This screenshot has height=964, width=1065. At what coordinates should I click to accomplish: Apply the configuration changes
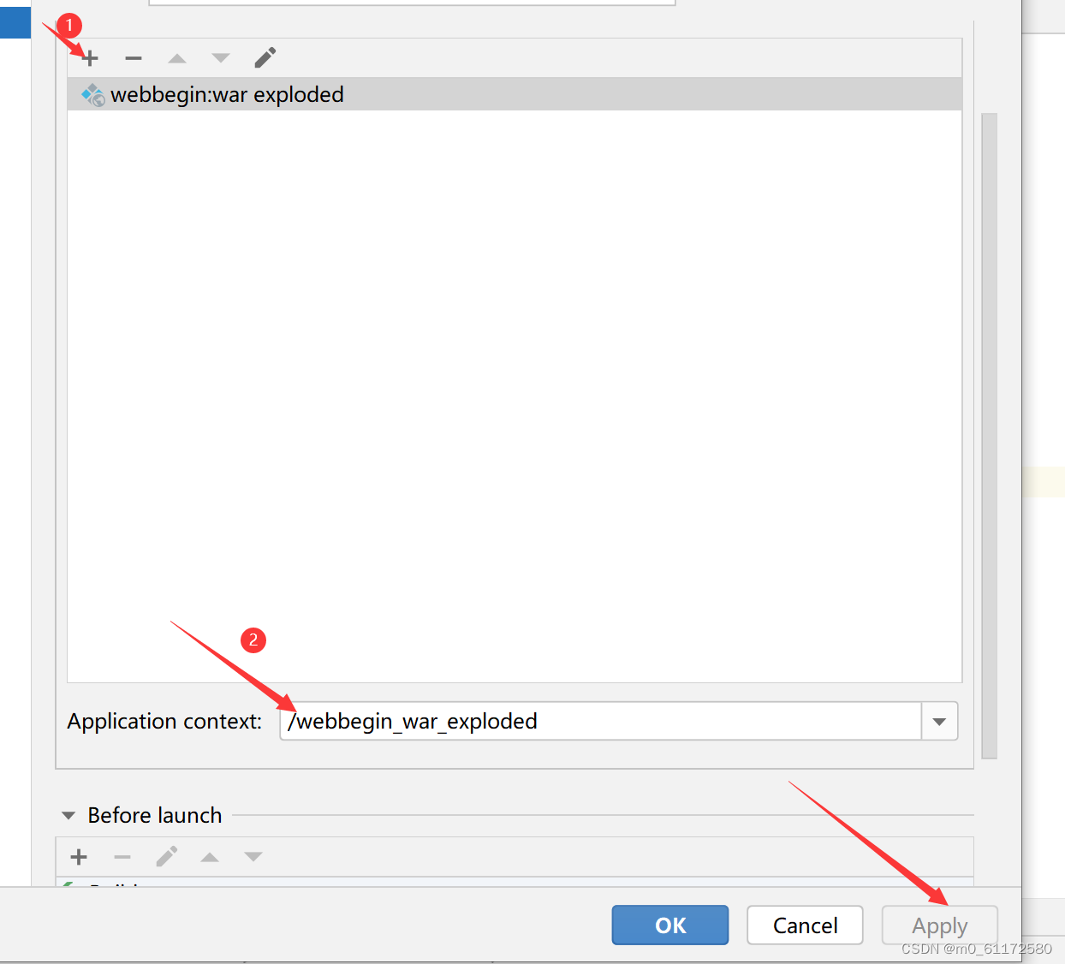pos(939,925)
